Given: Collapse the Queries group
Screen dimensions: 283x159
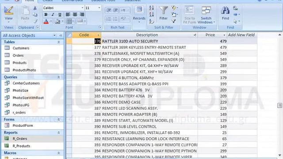Looking at the screenshot, I should (x=59, y=77).
